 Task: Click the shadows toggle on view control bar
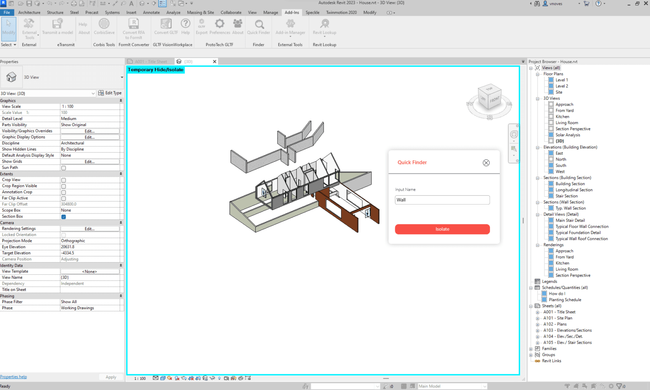[x=176, y=378]
